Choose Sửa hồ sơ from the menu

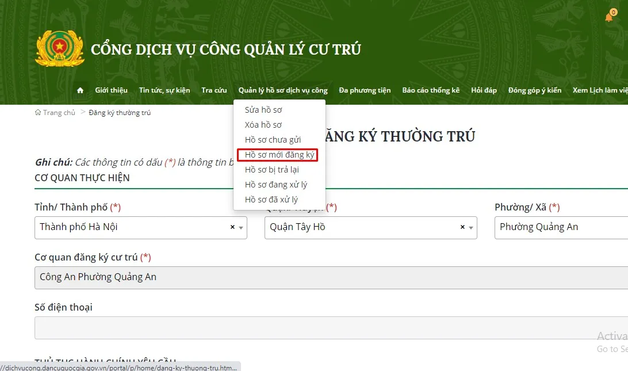[263, 110]
